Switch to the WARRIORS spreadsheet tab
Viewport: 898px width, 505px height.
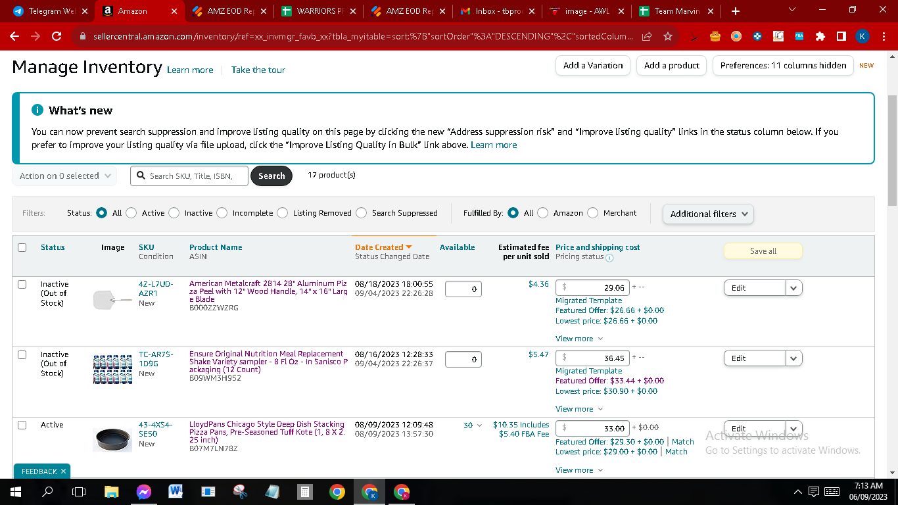318,11
